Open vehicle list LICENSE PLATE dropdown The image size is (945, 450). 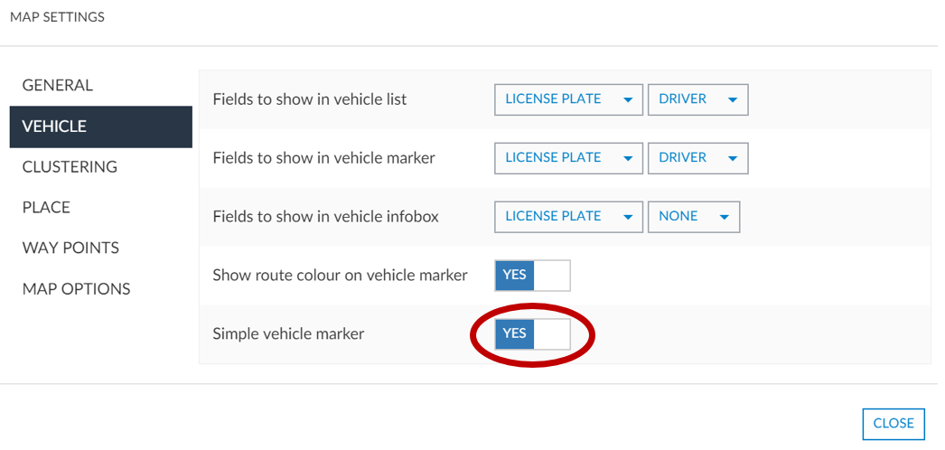(568, 99)
